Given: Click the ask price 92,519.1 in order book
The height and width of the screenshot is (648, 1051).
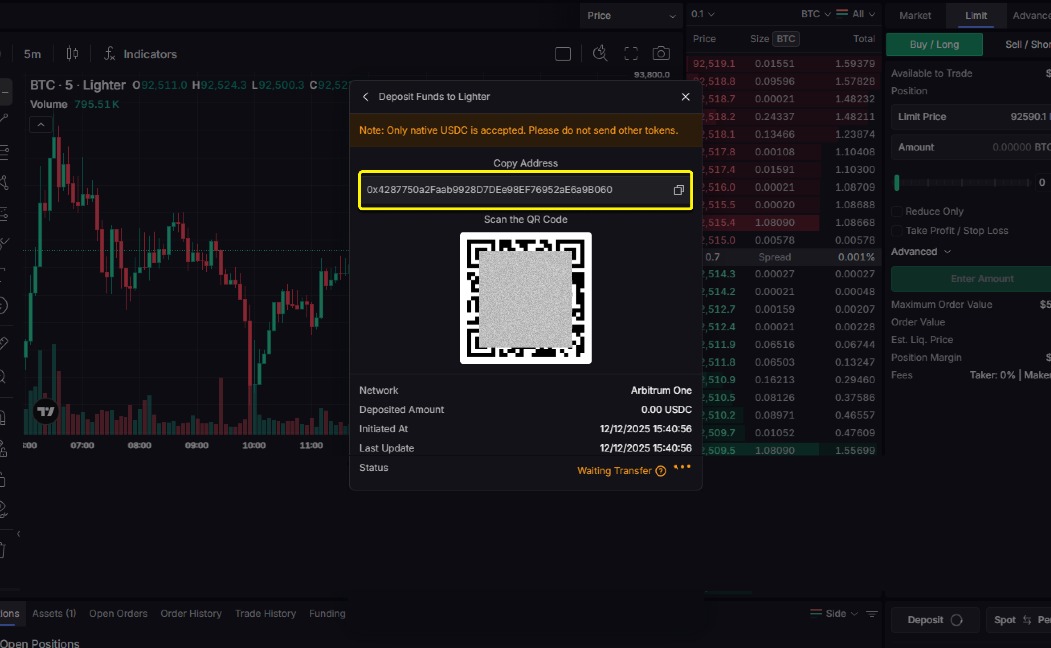Looking at the screenshot, I should [x=714, y=63].
